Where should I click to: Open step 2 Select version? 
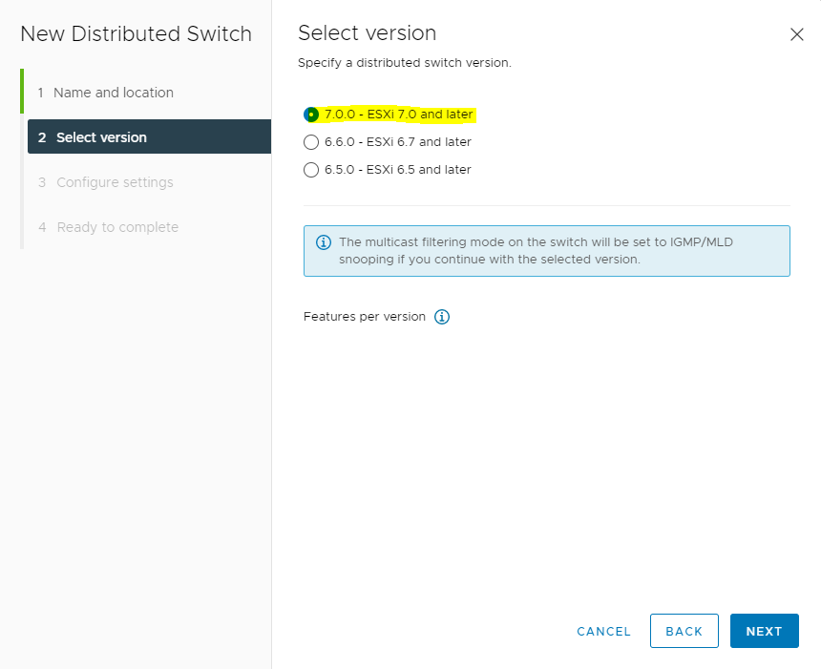[149, 136]
